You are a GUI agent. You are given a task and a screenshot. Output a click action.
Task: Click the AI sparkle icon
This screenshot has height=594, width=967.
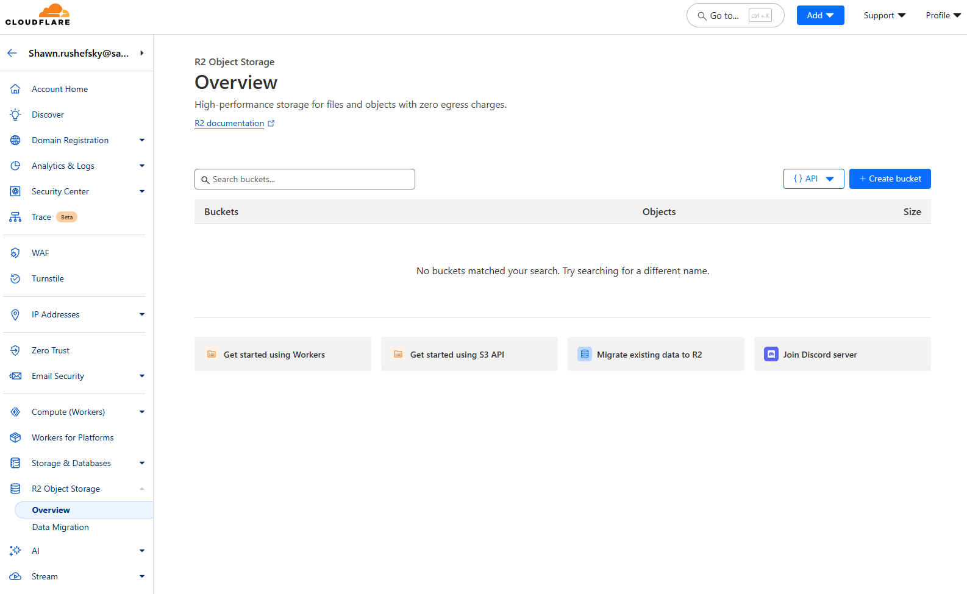coord(15,551)
